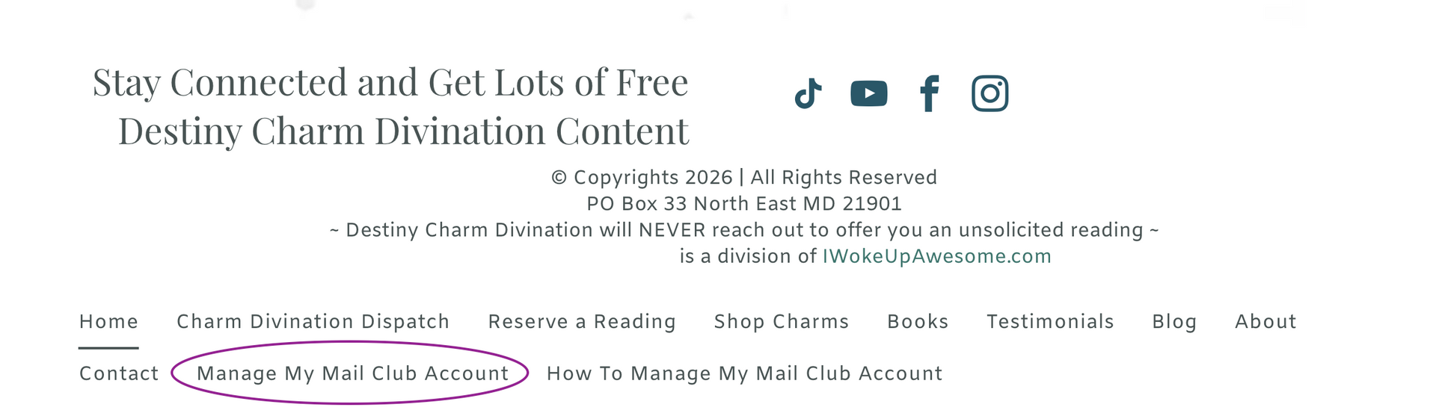
Task: Navigate to Books
Action: pyautogui.click(x=918, y=322)
